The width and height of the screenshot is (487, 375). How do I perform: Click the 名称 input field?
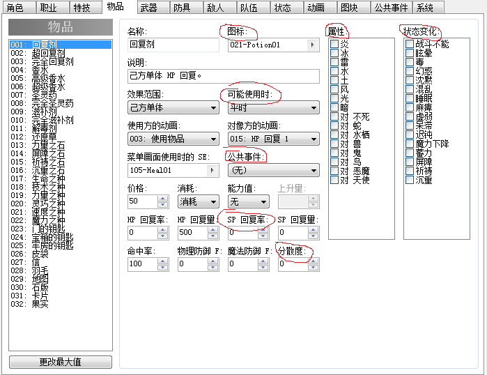pos(173,45)
